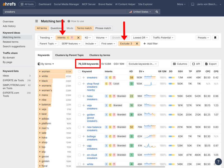This screenshot has width=224, height=168.
Task: Click the magnifier search button
Action: point(157,12)
